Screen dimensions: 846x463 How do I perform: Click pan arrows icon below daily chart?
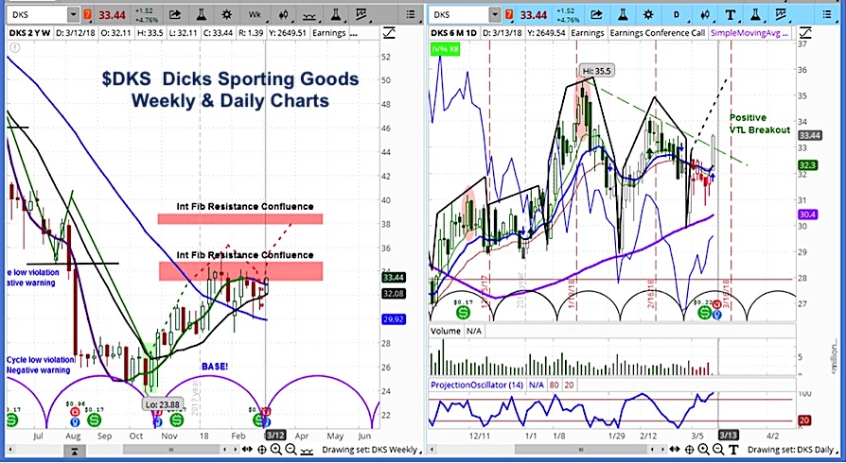pos(675,450)
